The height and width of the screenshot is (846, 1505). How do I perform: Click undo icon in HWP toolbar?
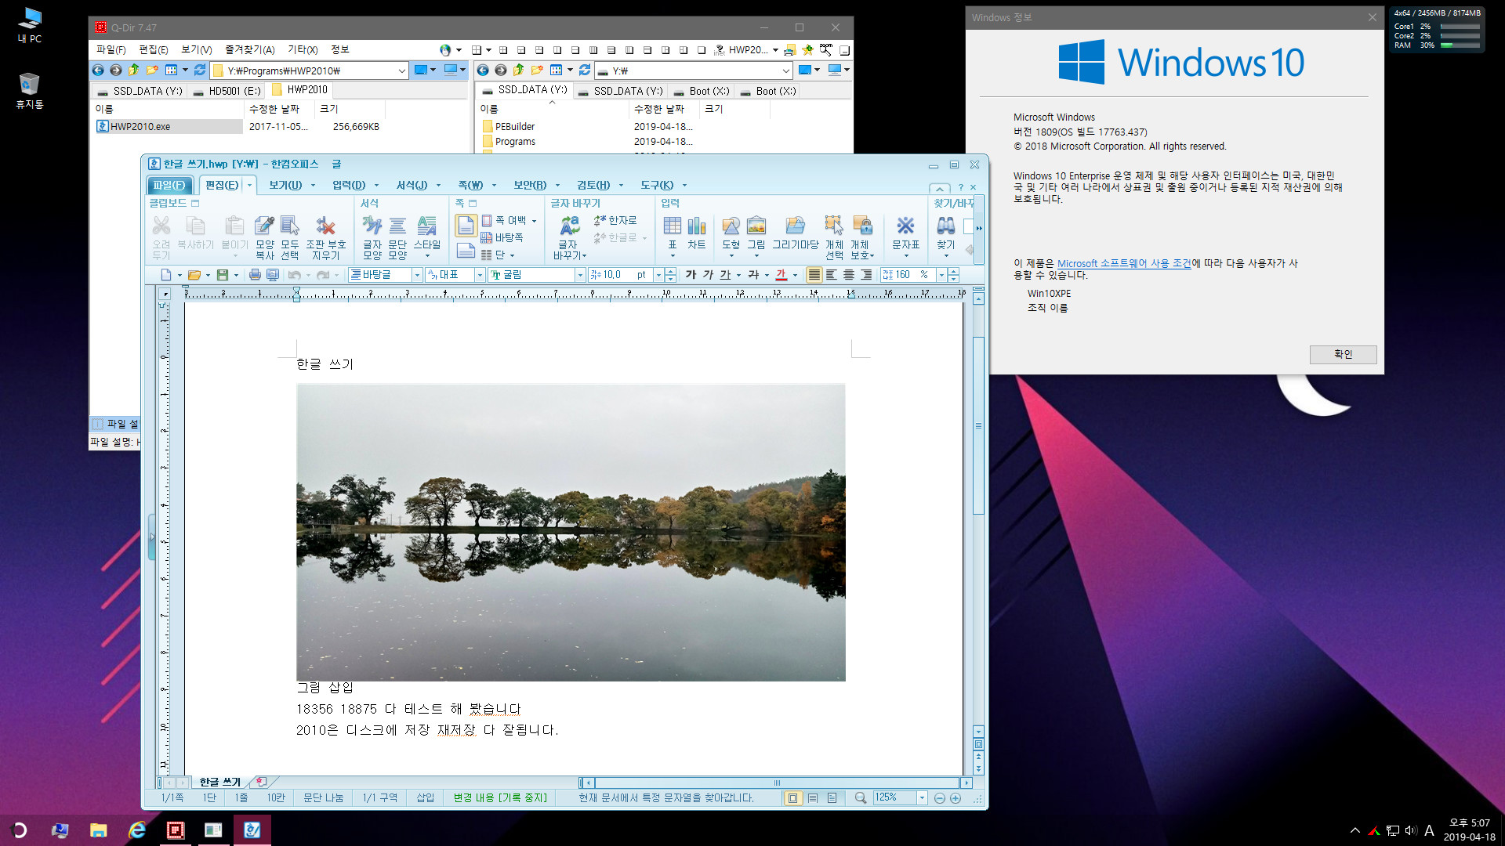[x=295, y=275]
